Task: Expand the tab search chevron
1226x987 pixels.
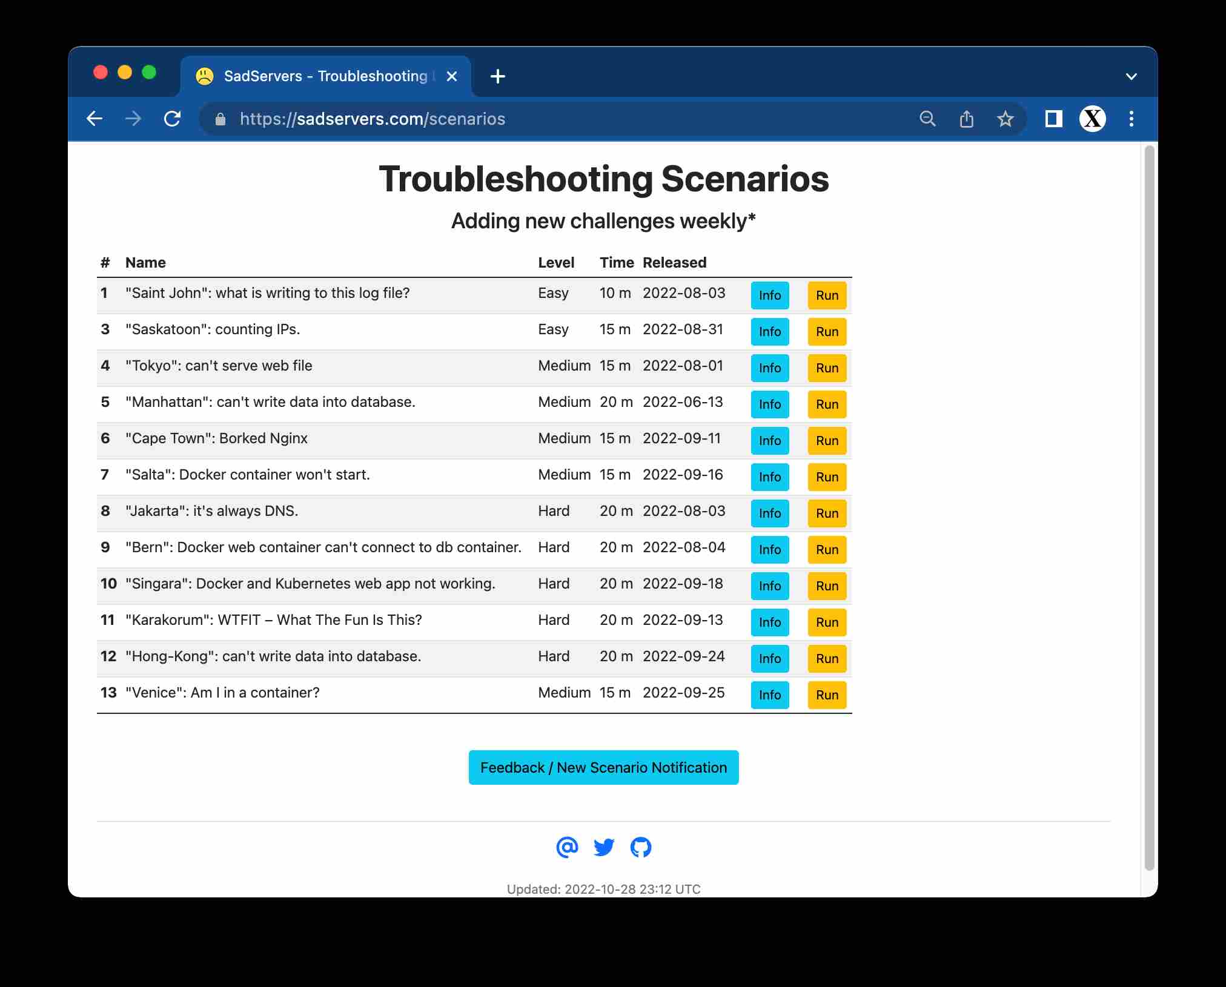Action: point(1132,76)
